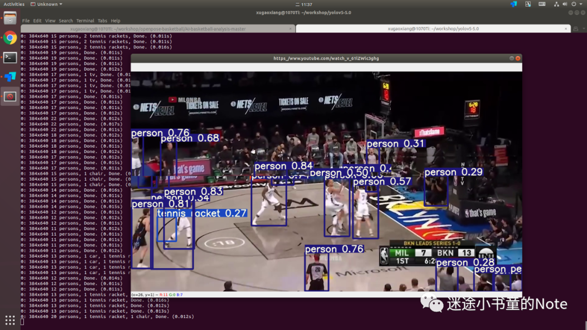Open the Help menu in terminal
Viewport: 587px width, 330px height.
click(x=115, y=21)
